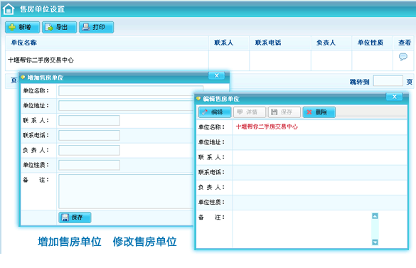Focus 单位名称 field in 增加售房单位 dialog
Screen dimensions: 416x268
tap(131, 90)
